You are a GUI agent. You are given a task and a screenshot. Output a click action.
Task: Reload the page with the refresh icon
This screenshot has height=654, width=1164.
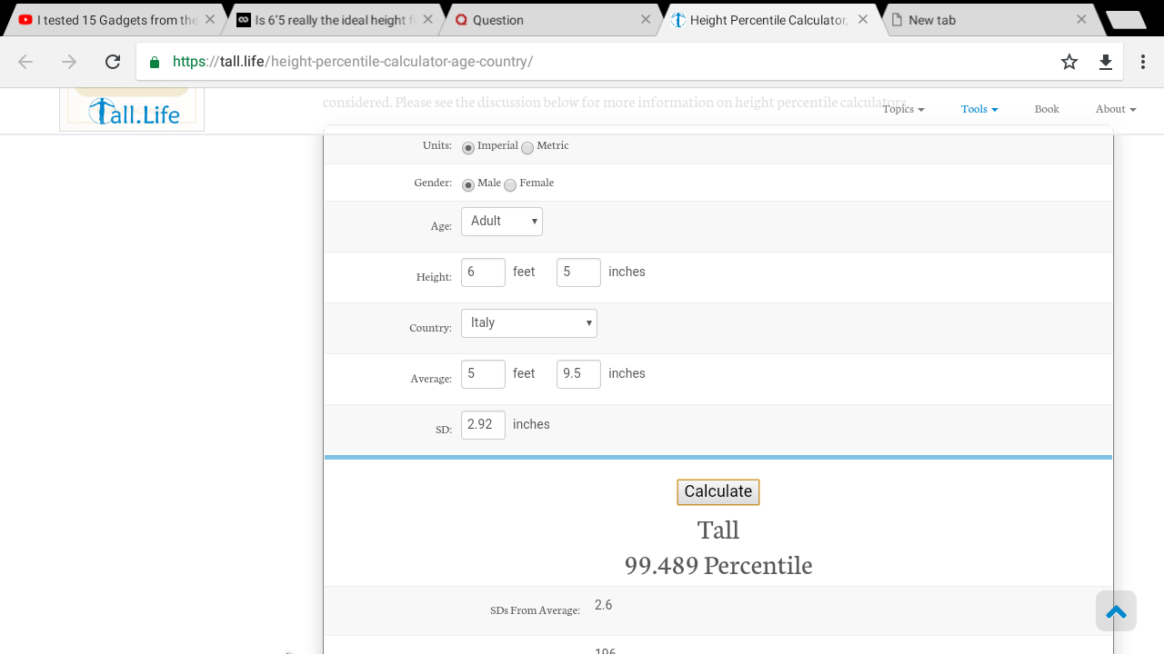pos(113,62)
